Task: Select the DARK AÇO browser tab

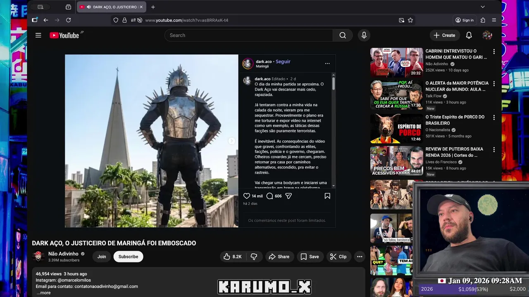Action: (111, 7)
